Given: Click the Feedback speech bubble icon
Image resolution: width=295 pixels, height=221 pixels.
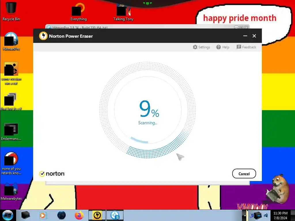Looking at the screenshot, I should tap(239, 47).
